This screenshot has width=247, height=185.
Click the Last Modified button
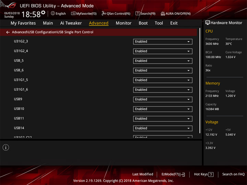tap(143, 174)
